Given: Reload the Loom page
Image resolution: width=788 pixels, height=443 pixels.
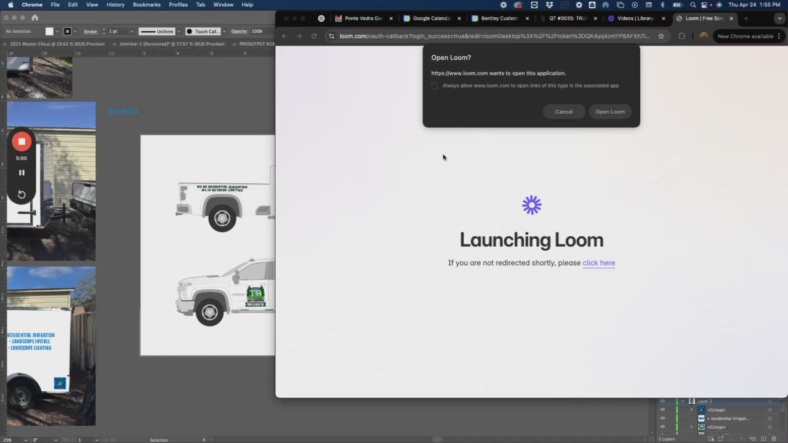Looking at the screenshot, I should pos(314,36).
